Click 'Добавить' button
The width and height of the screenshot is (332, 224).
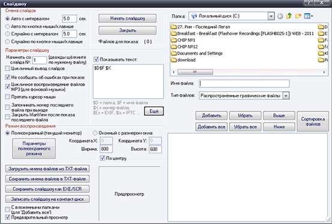click(212, 116)
